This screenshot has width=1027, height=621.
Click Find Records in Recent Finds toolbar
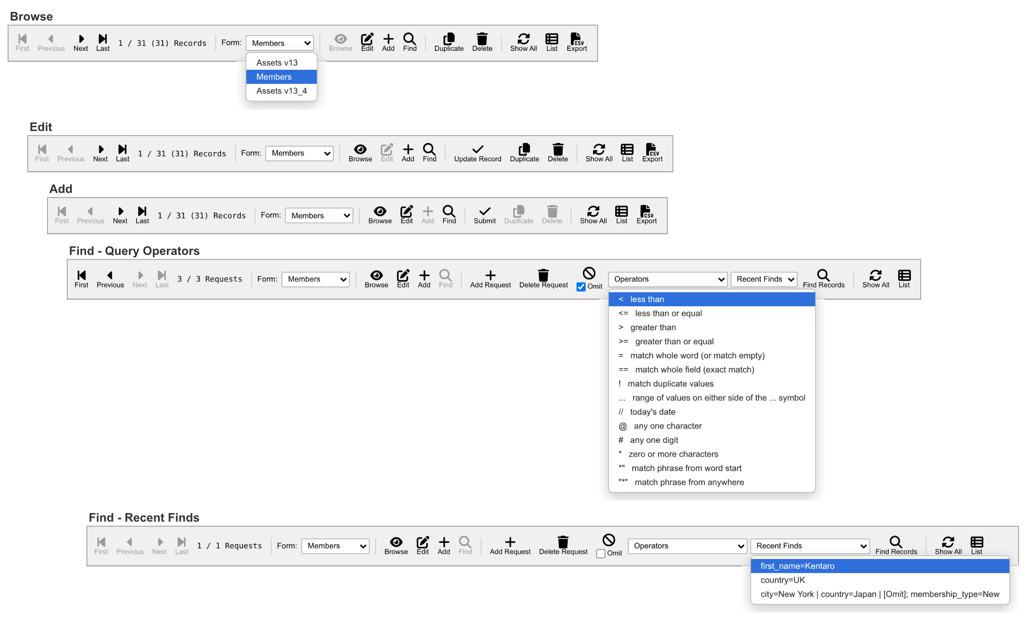click(x=896, y=546)
